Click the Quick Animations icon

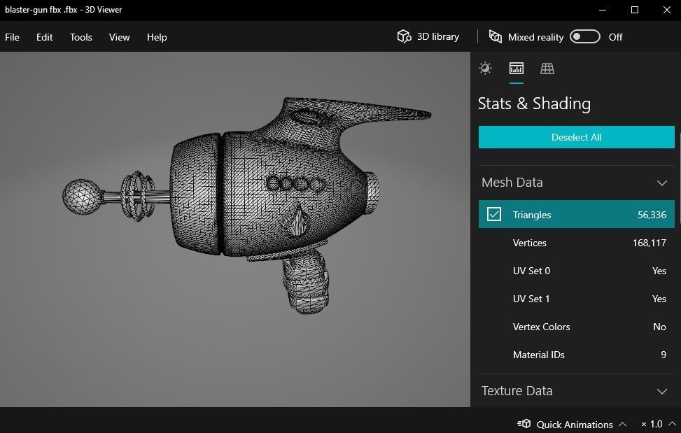[524, 424]
